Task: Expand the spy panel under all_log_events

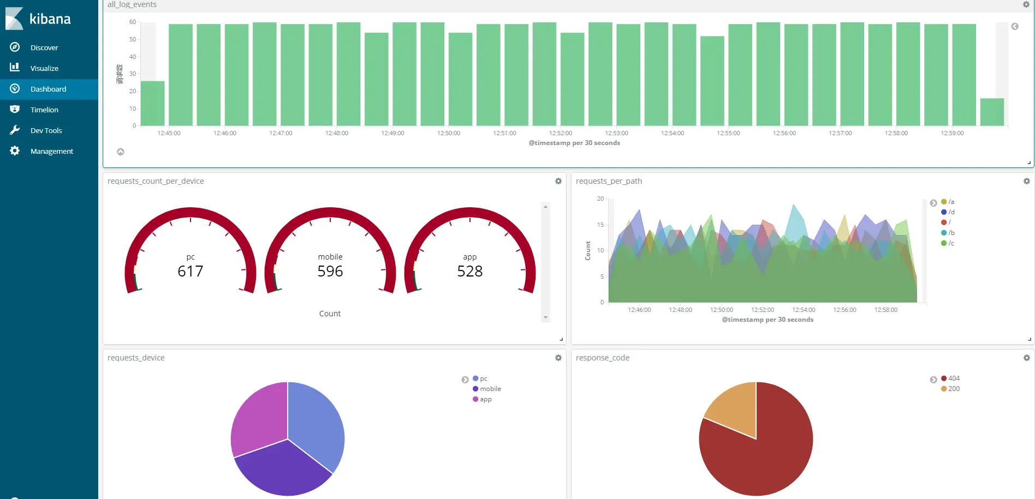Action: (x=121, y=152)
